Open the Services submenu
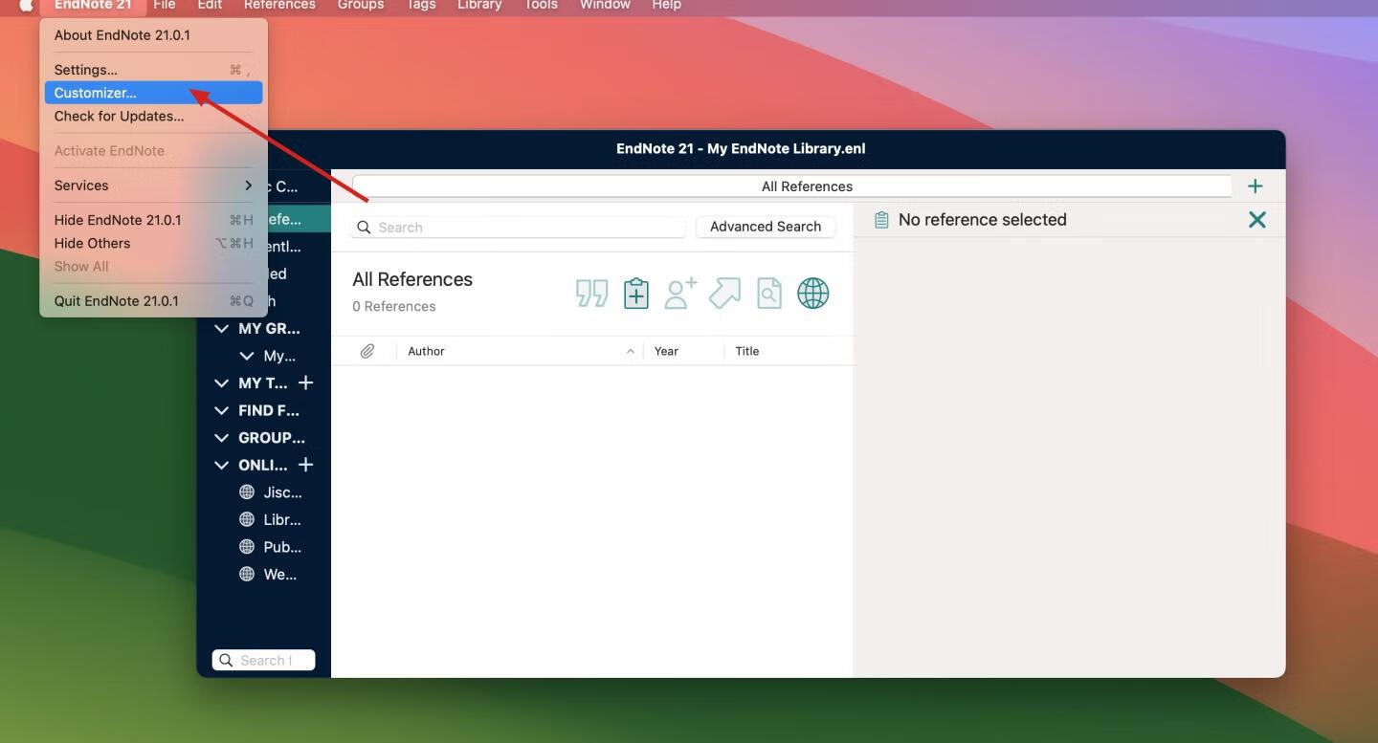Screen dimensions: 1378x743 coord(153,186)
